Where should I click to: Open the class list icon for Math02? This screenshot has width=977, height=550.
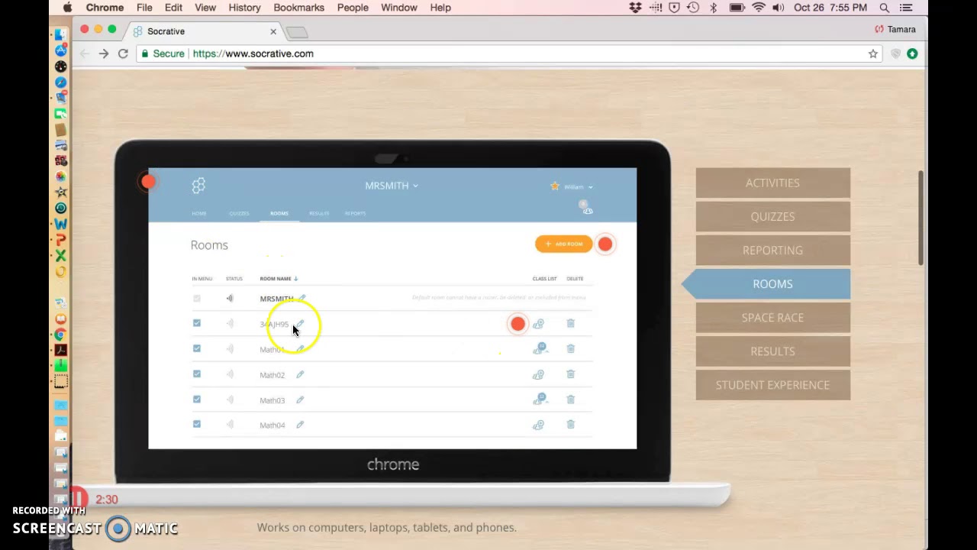[x=538, y=374]
